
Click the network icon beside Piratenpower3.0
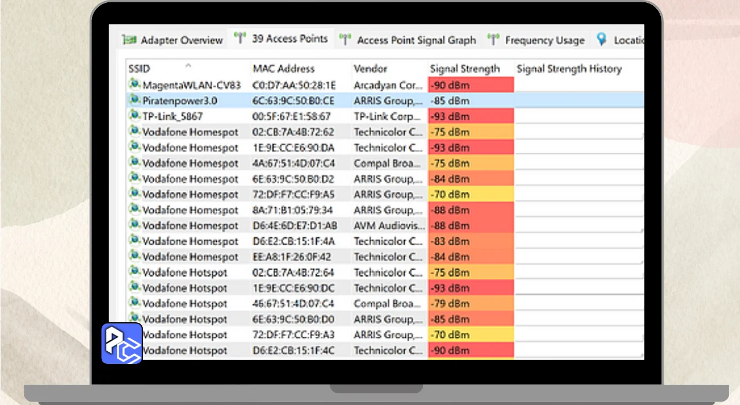coord(135,100)
